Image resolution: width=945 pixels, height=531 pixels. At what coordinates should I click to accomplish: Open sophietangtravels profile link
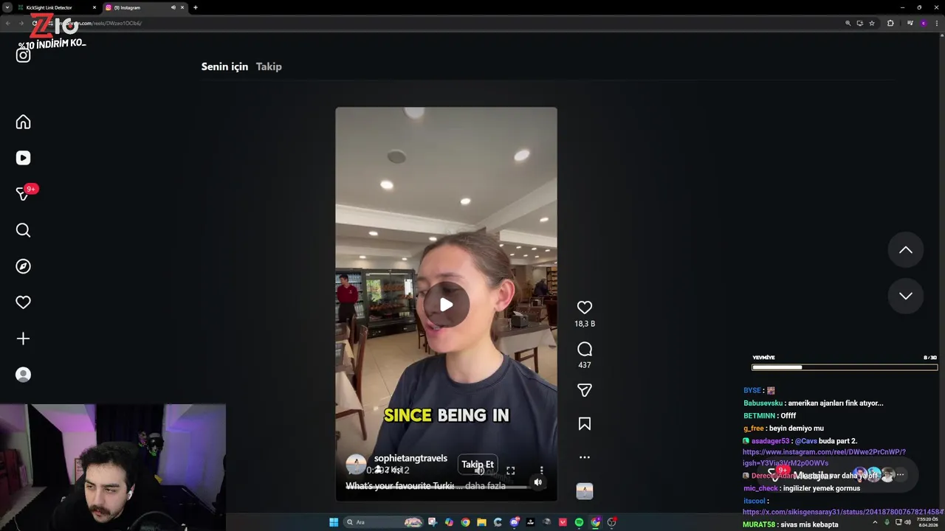(x=410, y=458)
